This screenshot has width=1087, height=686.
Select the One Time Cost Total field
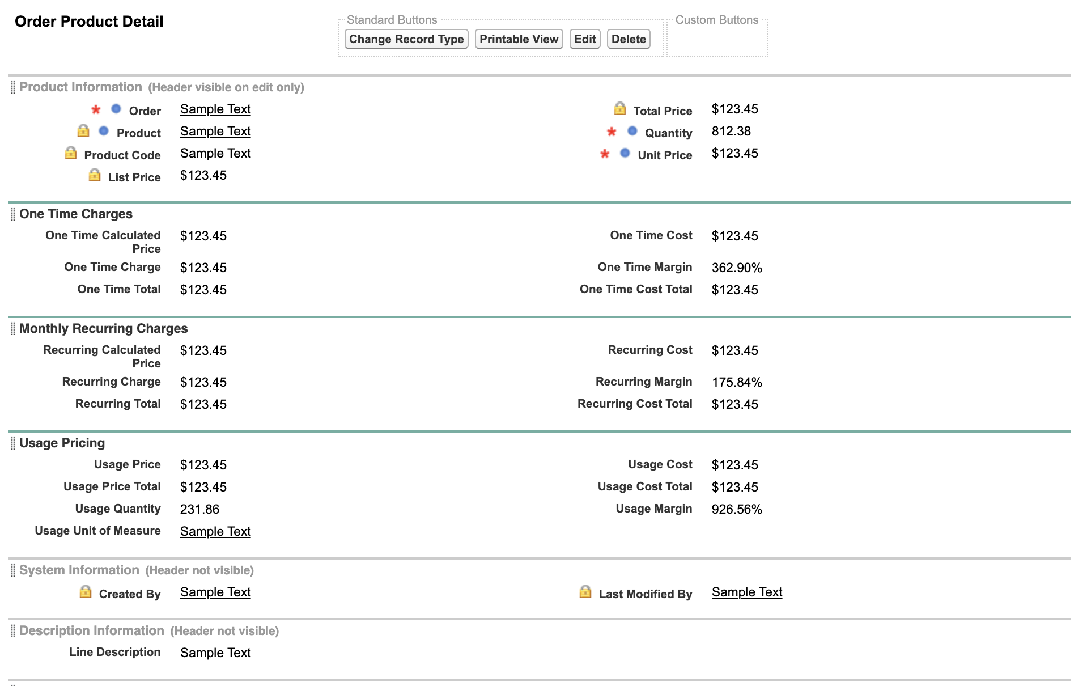tap(636, 289)
